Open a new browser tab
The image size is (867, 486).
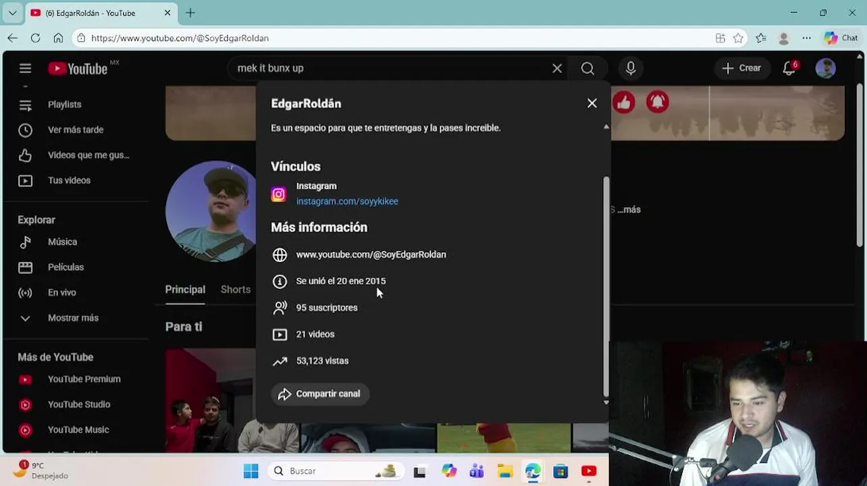point(190,13)
